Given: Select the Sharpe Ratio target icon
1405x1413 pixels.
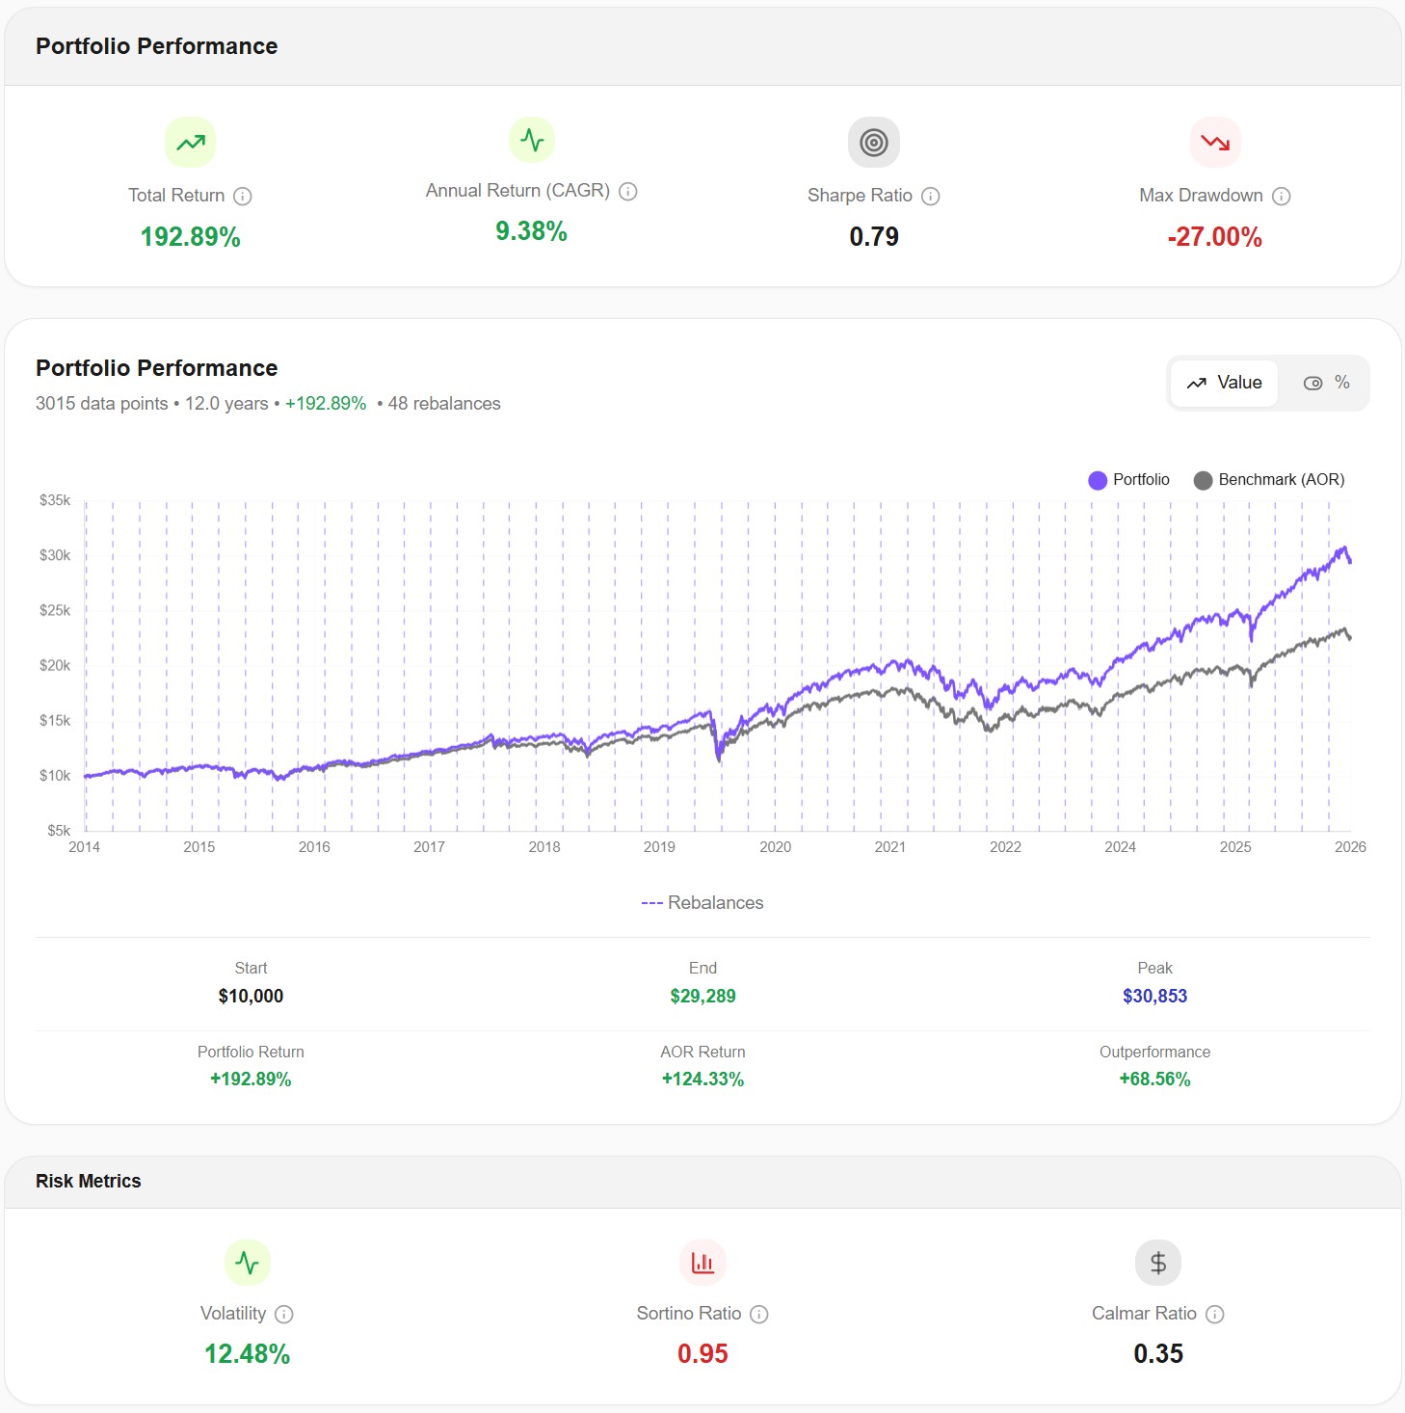Looking at the screenshot, I should [x=873, y=141].
